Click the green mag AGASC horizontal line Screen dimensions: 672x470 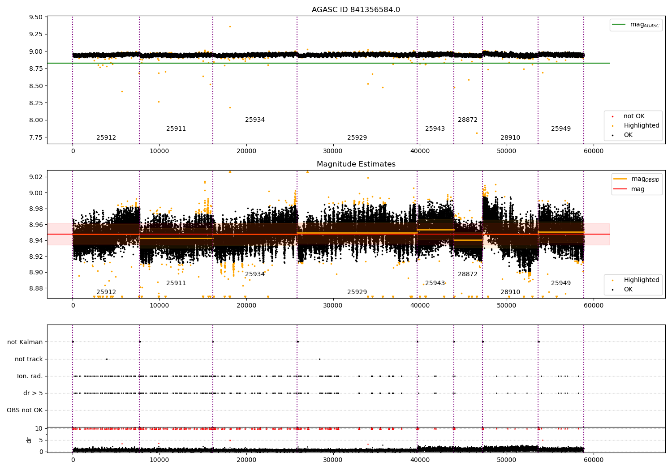(x=328, y=63)
